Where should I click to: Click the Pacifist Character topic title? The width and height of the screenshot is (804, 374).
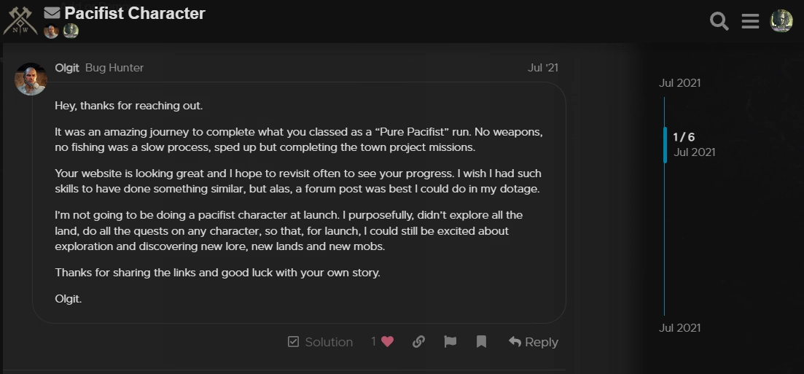pyautogui.click(x=135, y=13)
